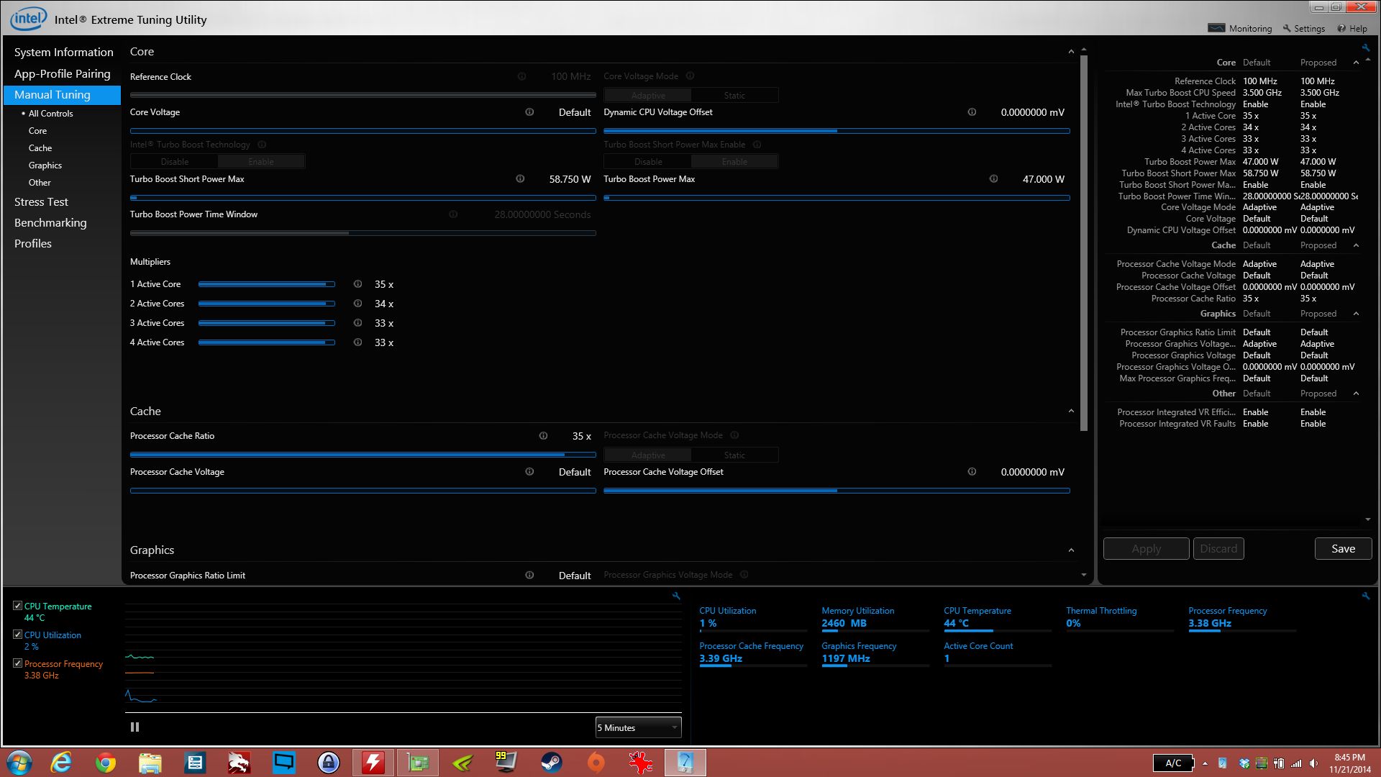
Task: Click info icon for Processor Cache Voltage Offset
Action: point(972,472)
